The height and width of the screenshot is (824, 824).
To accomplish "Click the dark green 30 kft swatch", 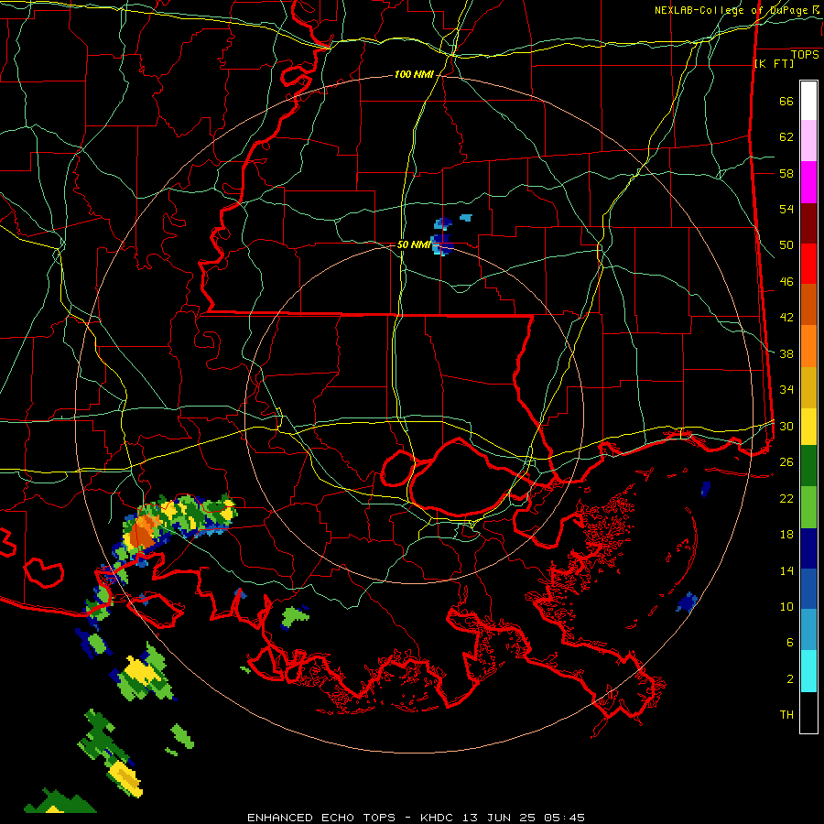I will tap(808, 466).
